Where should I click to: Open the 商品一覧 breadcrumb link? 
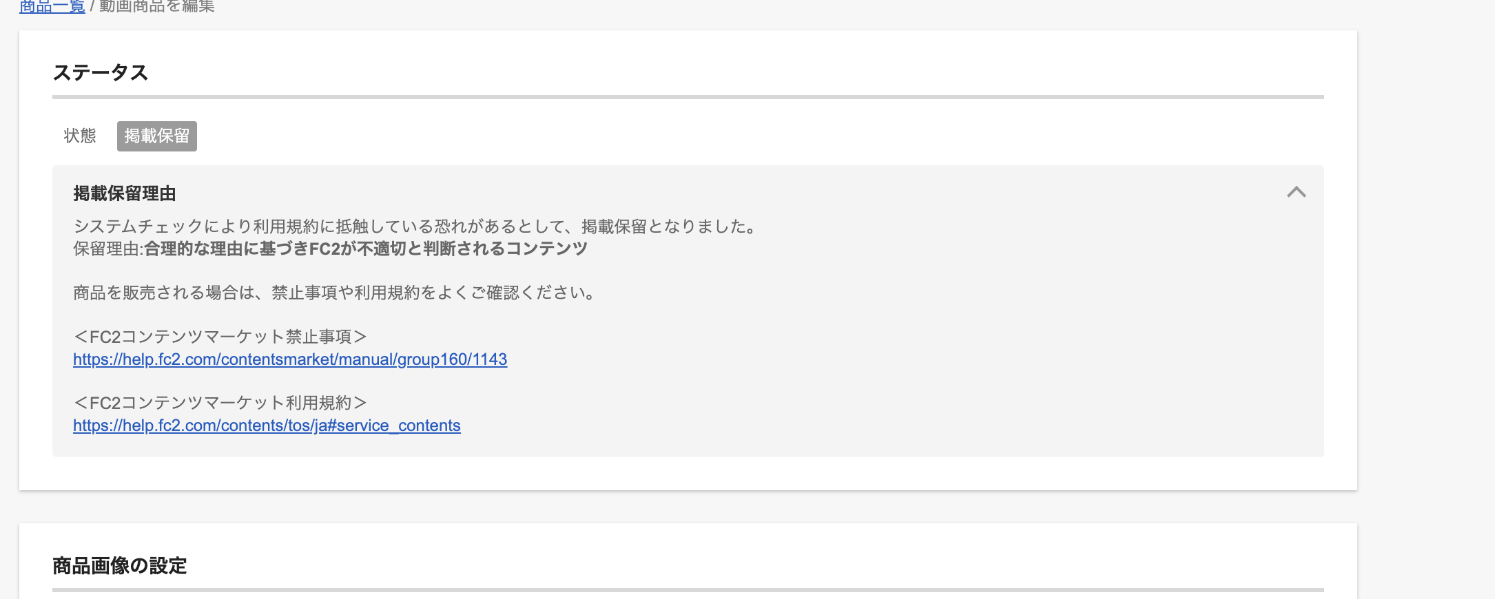[x=52, y=7]
